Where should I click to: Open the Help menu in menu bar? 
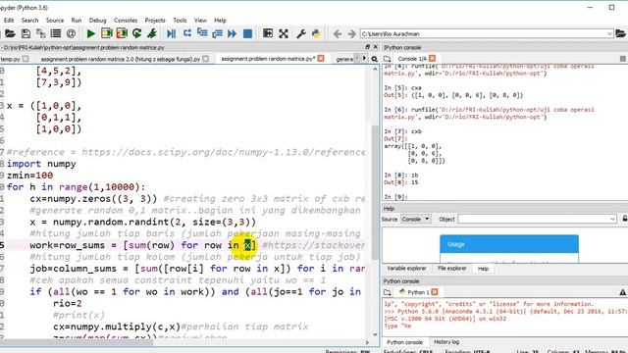tap(220, 20)
